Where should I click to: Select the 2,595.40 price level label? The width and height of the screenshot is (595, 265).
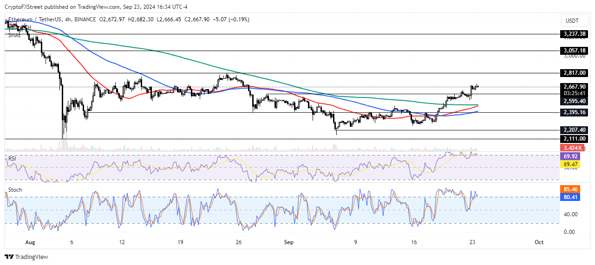[575, 101]
